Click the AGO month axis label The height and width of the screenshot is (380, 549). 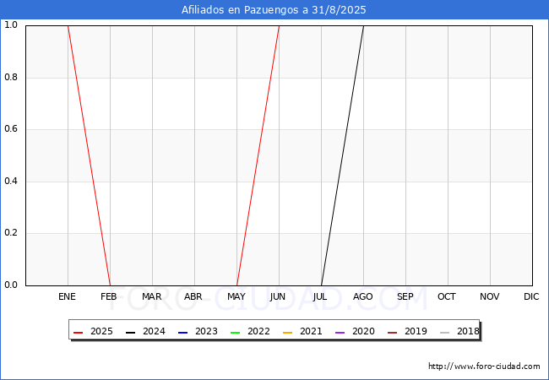pyautogui.click(x=363, y=296)
